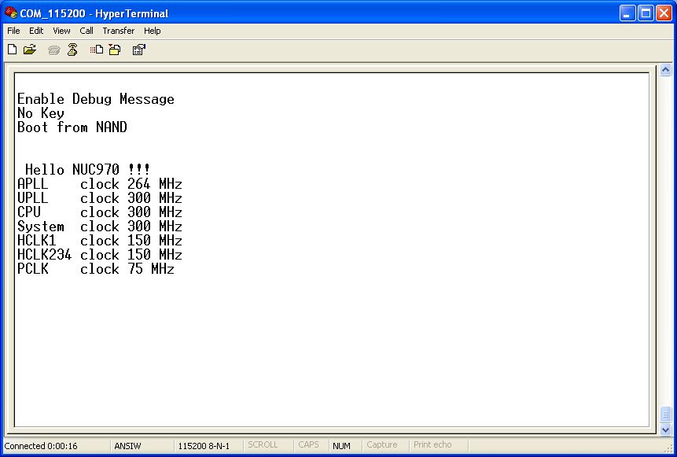Image resolution: width=677 pixels, height=457 pixels.
Task: Click the New connection toolbar icon
Action: (12, 50)
